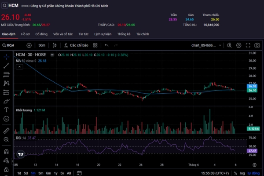The width and height of the screenshot is (264, 176).
Task: Open the candlestick chart style selector
Action: (x=55, y=45)
